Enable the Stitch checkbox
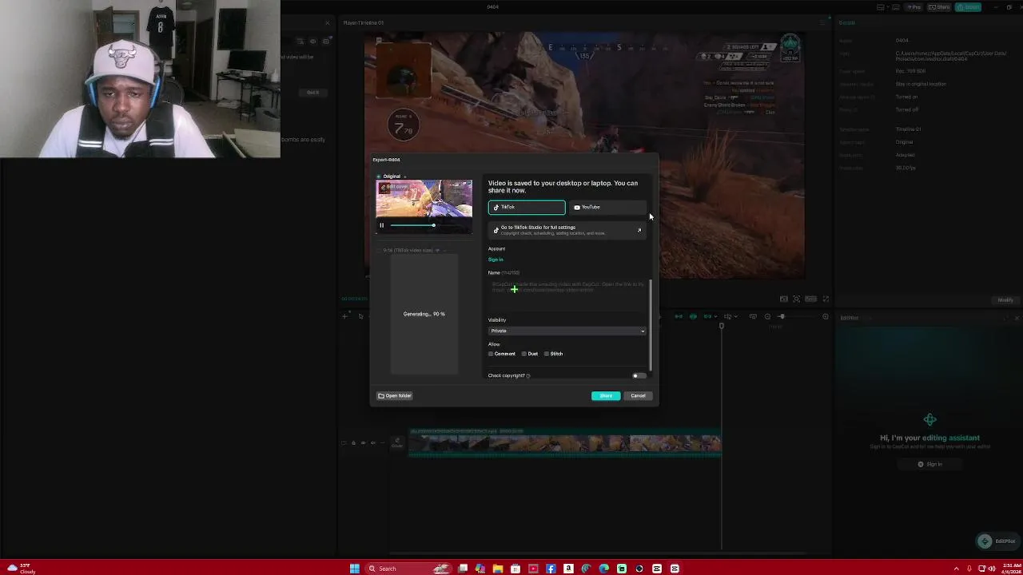This screenshot has width=1023, height=575. (x=547, y=354)
